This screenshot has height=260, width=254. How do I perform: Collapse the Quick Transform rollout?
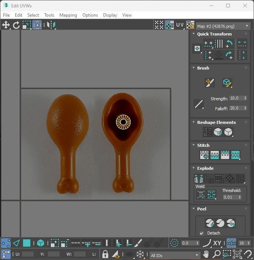coord(194,34)
